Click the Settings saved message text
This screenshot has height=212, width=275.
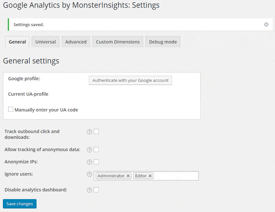pos(28,25)
